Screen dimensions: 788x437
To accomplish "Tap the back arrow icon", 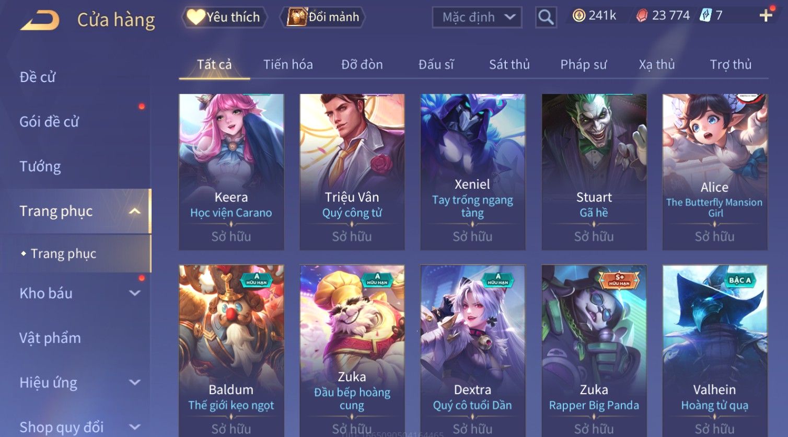I will pos(40,20).
